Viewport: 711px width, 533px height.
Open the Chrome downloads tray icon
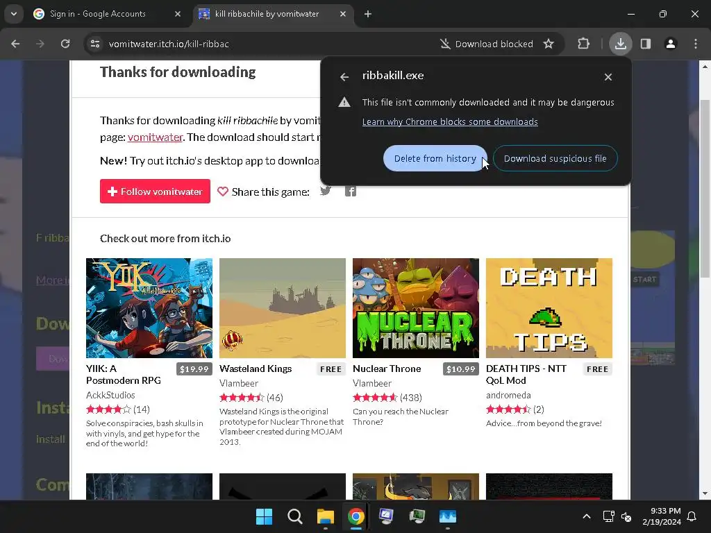coord(620,44)
